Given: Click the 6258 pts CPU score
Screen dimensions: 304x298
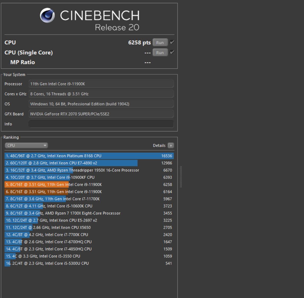Looking at the screenshot, I should pos(139,43).
